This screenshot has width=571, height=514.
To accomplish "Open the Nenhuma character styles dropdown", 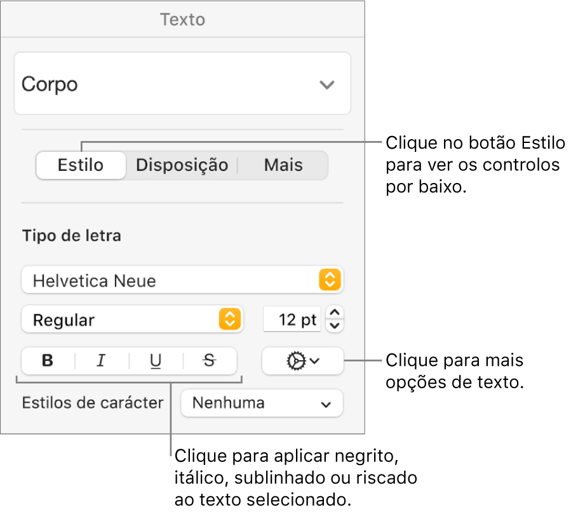I will click(262, 403).
